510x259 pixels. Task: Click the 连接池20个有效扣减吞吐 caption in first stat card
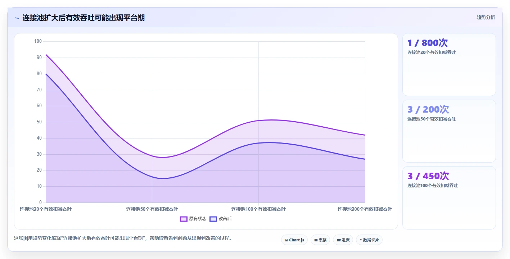point(432,53)
